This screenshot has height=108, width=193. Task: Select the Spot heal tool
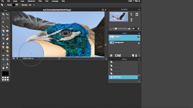(7, 55)
